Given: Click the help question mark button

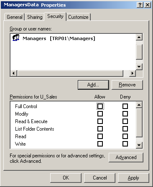Looking at the screenshot, I should (140, 5).
